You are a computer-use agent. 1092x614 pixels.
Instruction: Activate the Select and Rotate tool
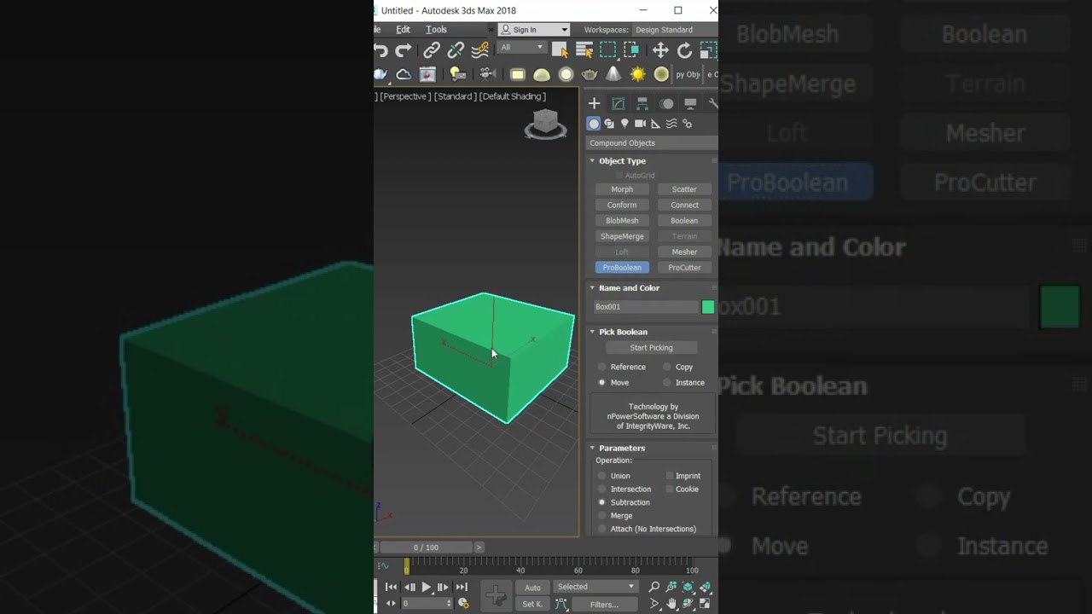pos(684,50)
